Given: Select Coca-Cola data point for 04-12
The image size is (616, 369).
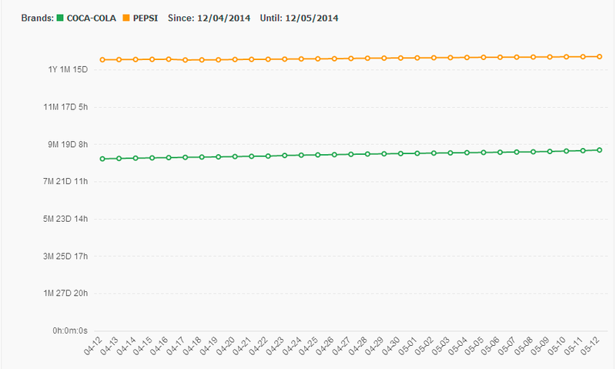Looking at the screenshot, I should (102, 159).
